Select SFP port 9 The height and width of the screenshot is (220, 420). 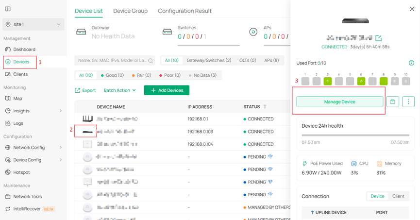[x=395, y=81]
